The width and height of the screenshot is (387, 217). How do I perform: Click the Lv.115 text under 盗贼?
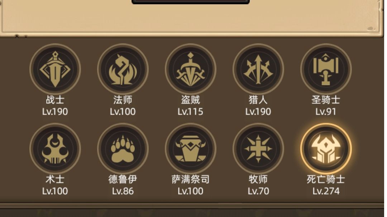191,112
